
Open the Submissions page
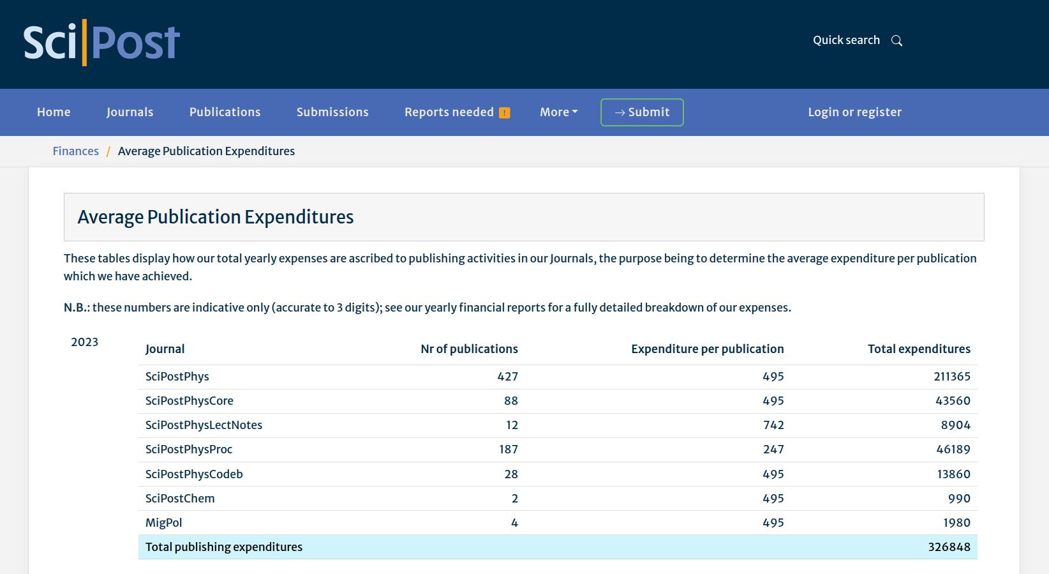(x=332, y=112)
